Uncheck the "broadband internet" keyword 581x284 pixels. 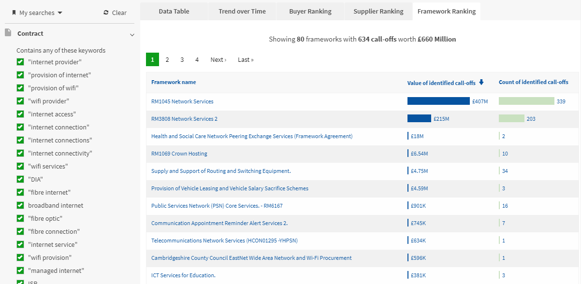20,205
